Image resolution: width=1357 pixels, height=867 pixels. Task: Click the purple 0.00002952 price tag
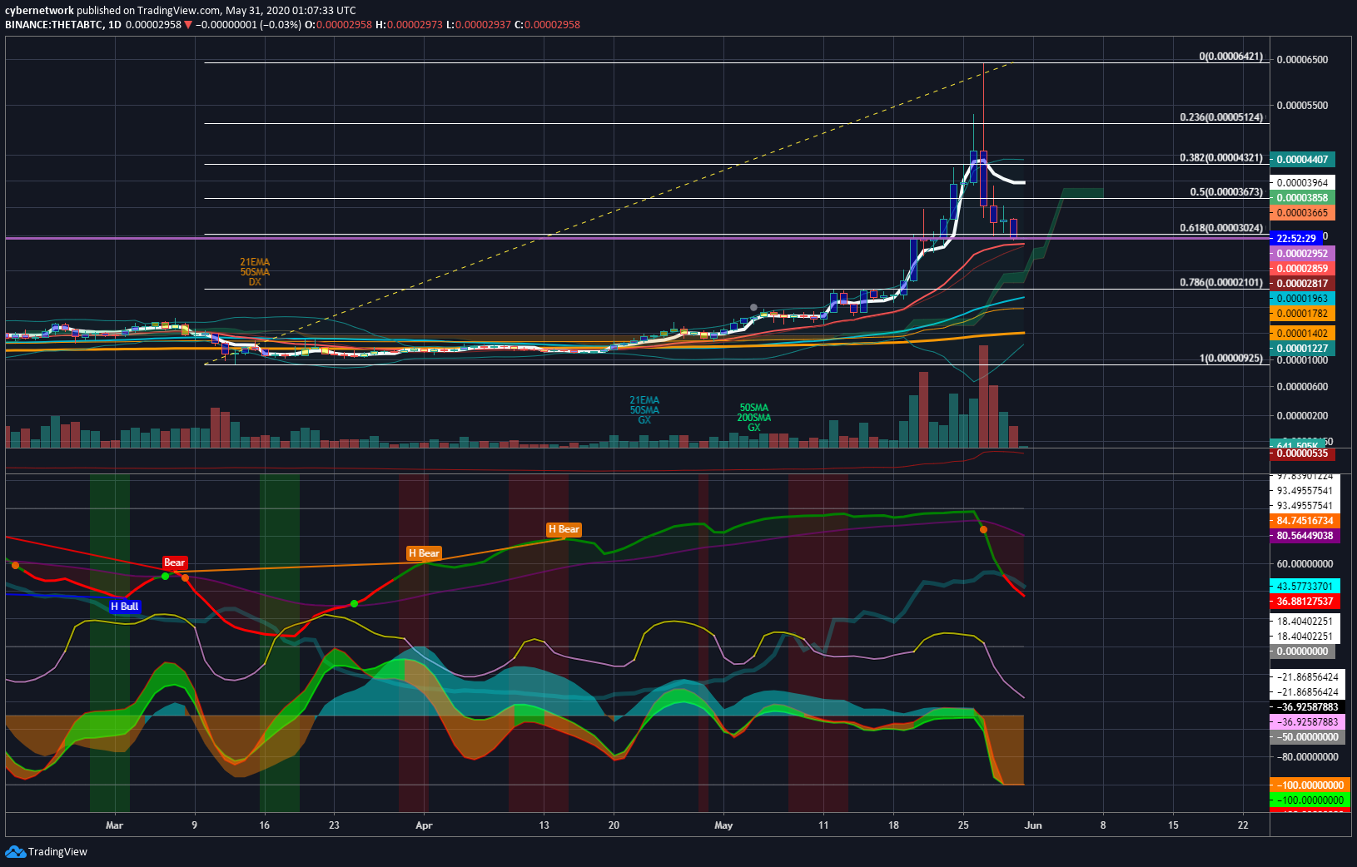(x=1302, y=254)
